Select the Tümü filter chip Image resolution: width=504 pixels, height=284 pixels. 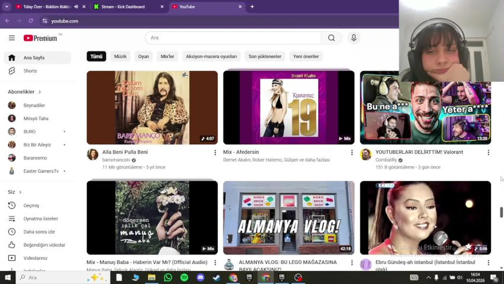click(x=96, y=56)
